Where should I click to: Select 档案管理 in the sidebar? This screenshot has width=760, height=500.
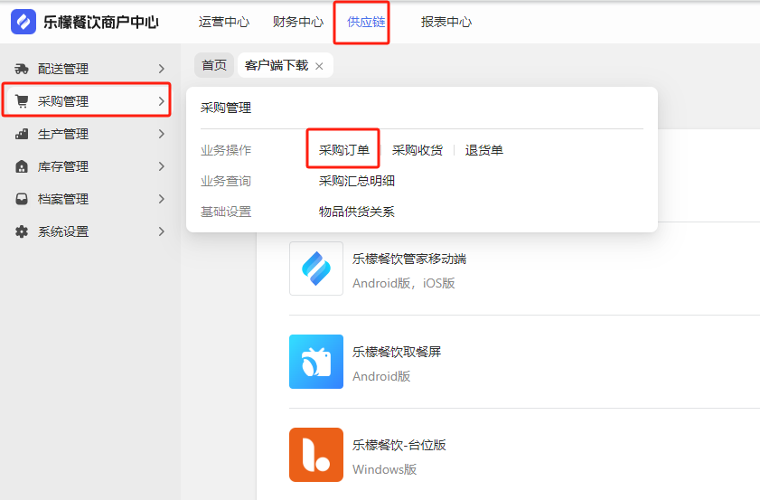pos(88,199)
